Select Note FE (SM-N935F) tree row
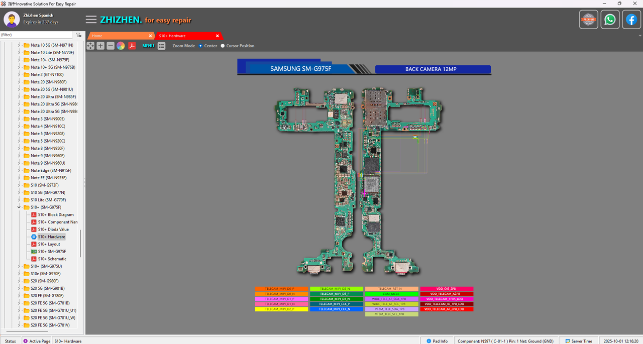Screen dimensions: 643x344 48,178
